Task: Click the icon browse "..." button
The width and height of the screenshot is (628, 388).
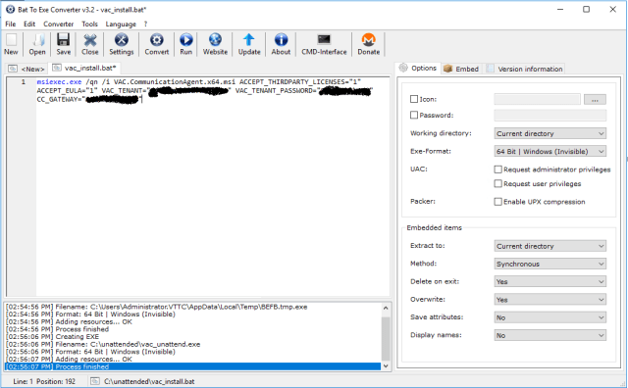Action: (x=595, y=99)
